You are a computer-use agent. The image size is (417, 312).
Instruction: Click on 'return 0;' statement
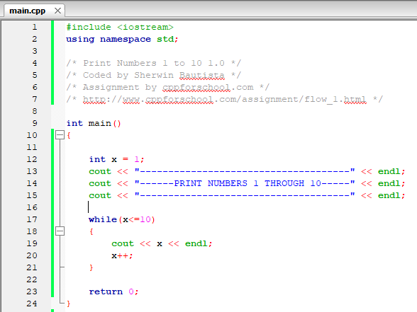point(113,291)
